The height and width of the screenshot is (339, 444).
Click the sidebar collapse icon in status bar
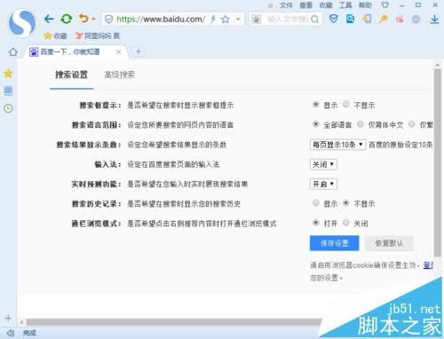pyautogui.click(x=11, y=333)
